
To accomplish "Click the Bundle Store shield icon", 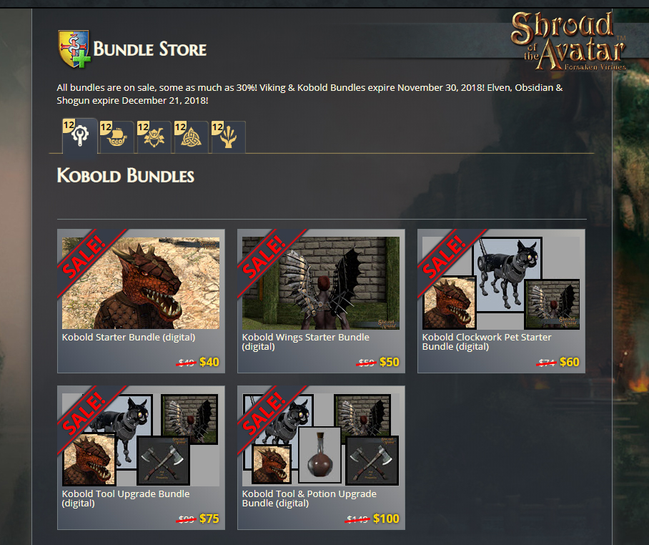I will [x=74, y=49].
